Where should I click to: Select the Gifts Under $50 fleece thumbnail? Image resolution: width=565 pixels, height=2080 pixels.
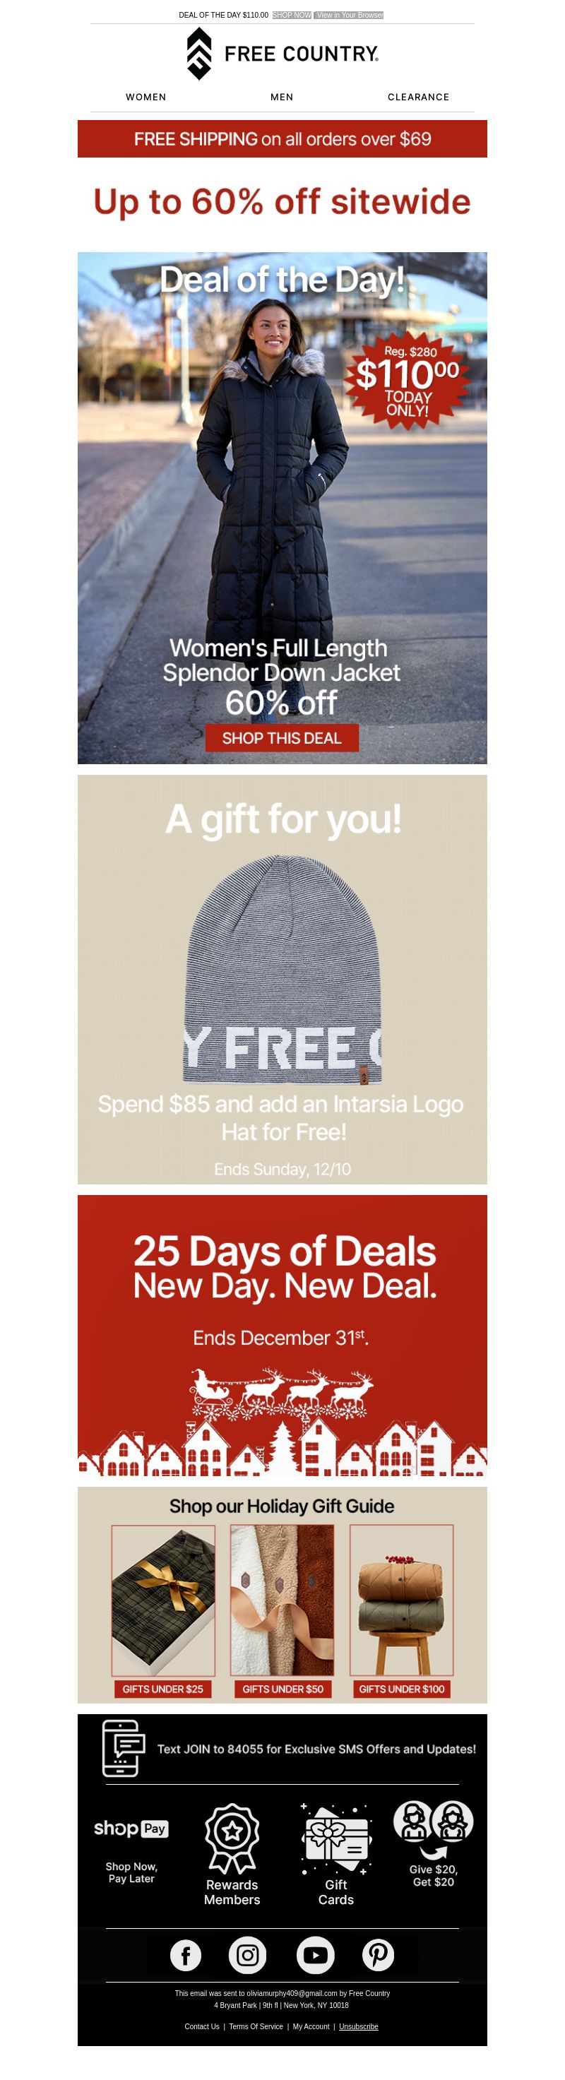coord(282,1600)
